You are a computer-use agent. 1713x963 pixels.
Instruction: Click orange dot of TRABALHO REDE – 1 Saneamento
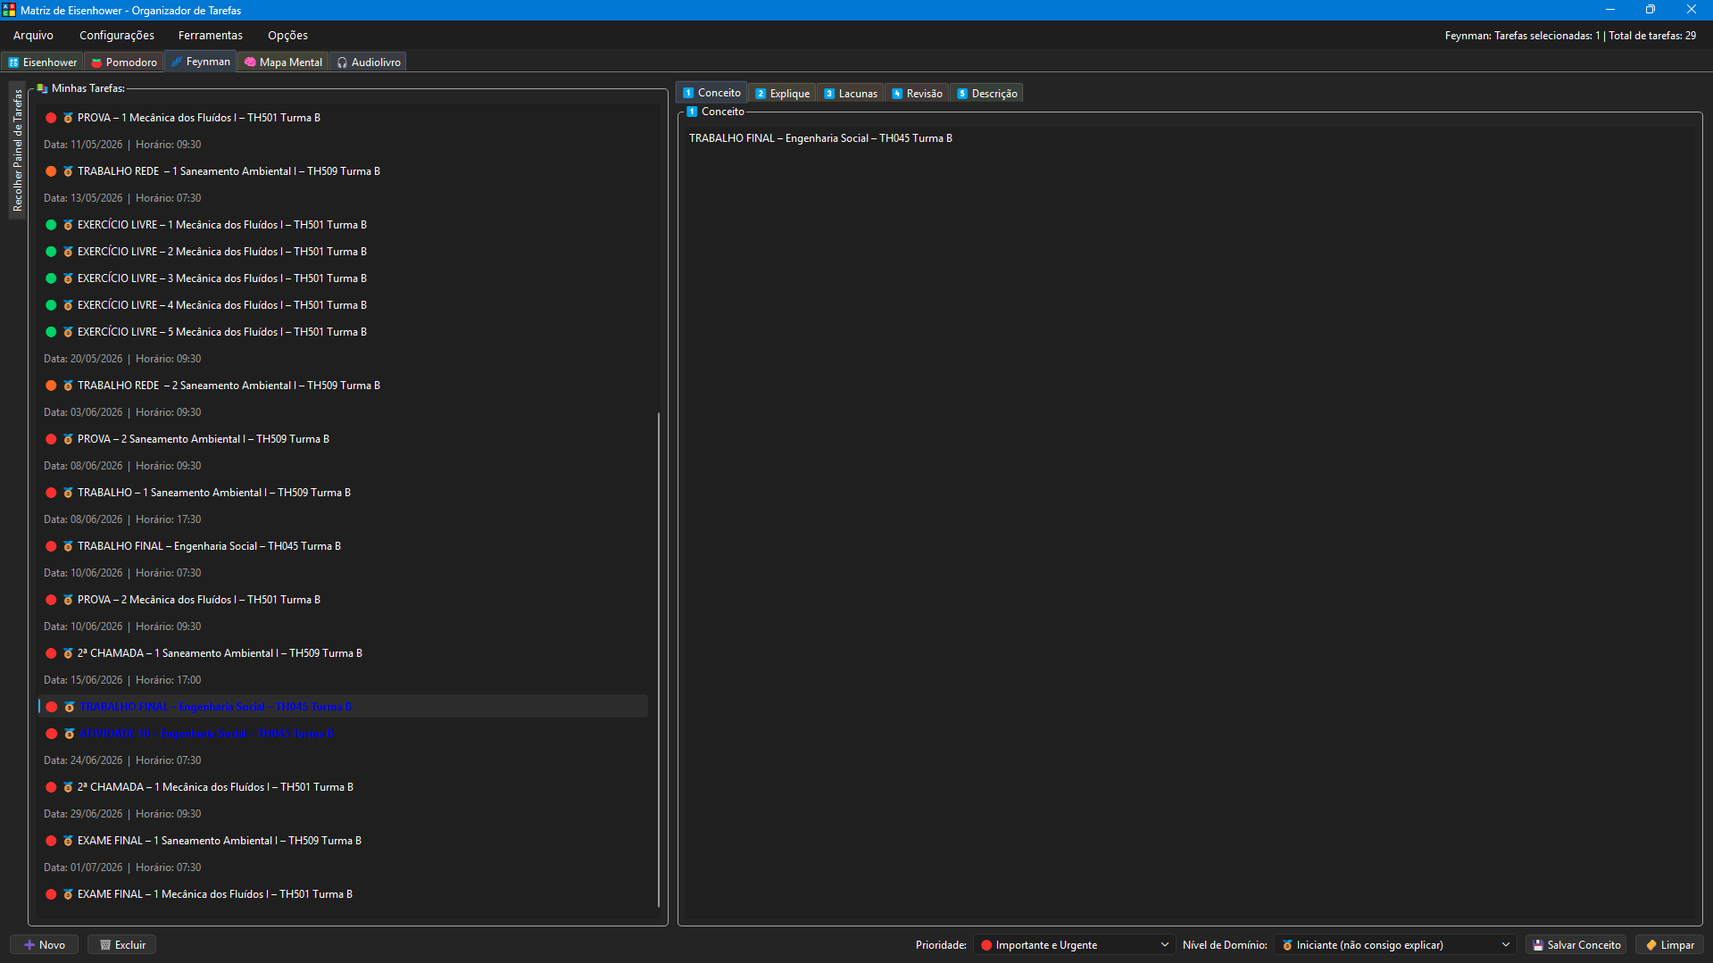51,171
